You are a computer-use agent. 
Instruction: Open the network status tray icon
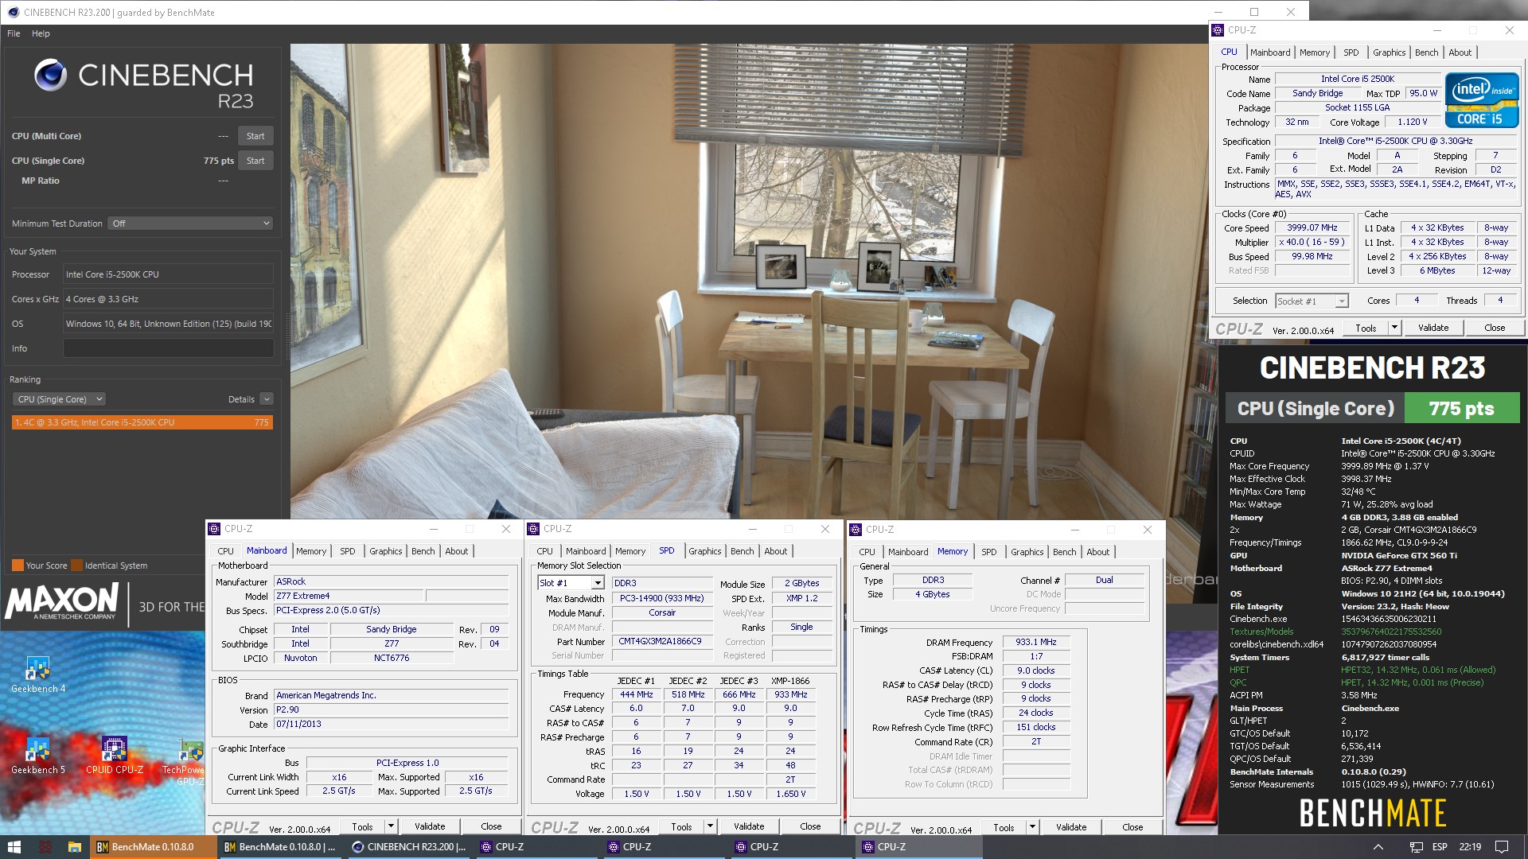pos(1416,847)
